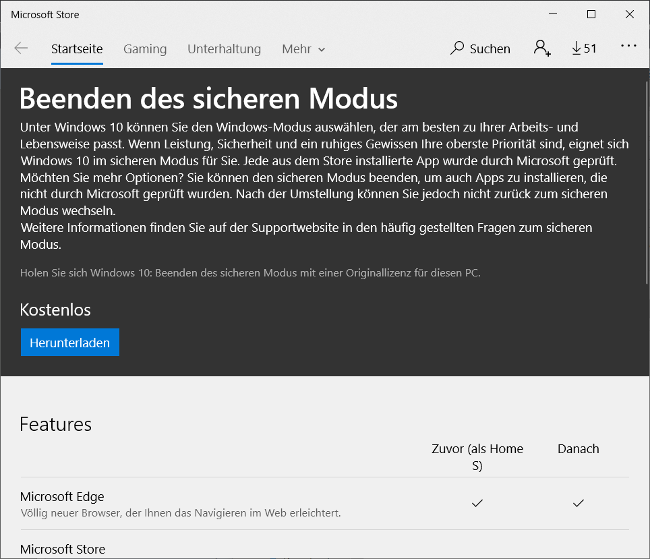Click the Microsoft Edge checkmark under Danach

pos(579,503)
